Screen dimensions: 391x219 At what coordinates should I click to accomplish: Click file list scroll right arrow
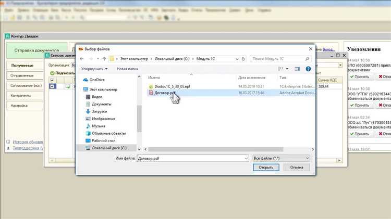pyautogui.click(x=312, y=149)
